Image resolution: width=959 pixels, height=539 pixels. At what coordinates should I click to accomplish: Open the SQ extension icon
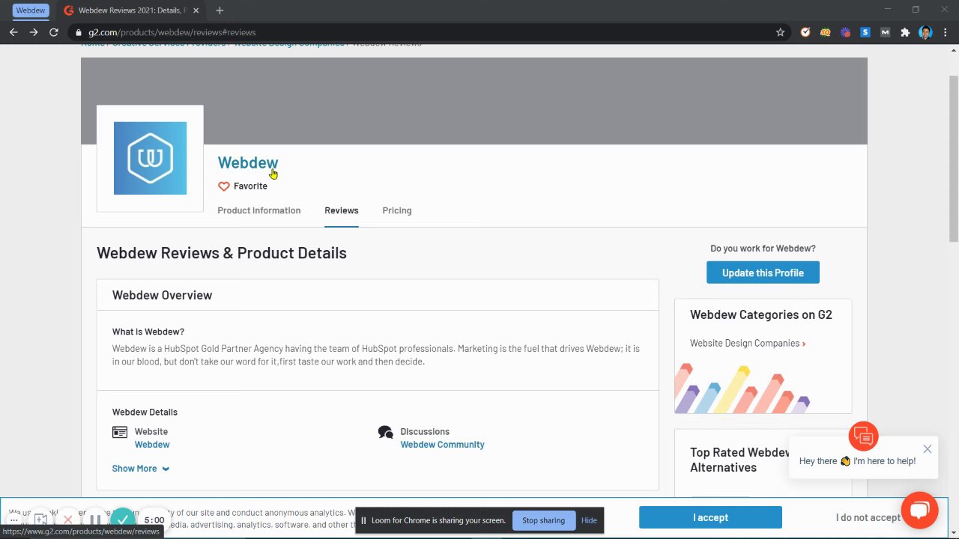coord(825,32)
